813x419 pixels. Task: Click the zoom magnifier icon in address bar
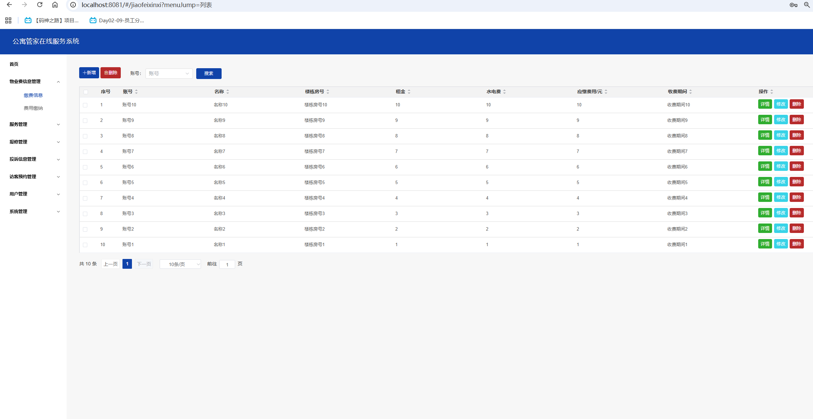(807, 5)
